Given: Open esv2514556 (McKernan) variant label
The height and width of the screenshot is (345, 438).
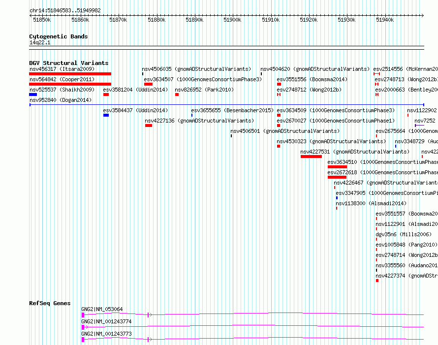Looking at the screenshot, I should (x=406, y=69).
